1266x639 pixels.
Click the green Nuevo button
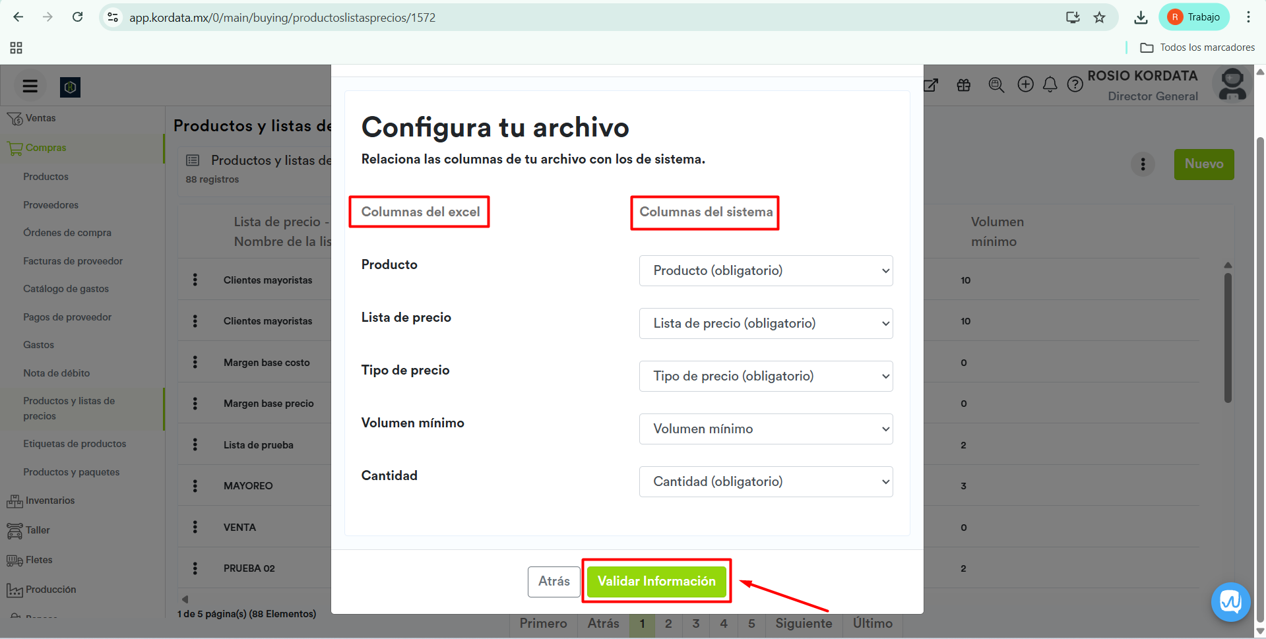point(1203,164)
